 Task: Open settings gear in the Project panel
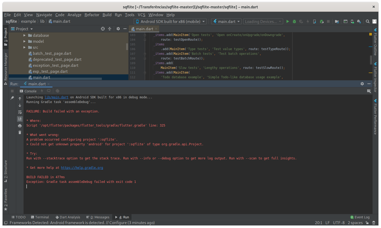[118, 29]
